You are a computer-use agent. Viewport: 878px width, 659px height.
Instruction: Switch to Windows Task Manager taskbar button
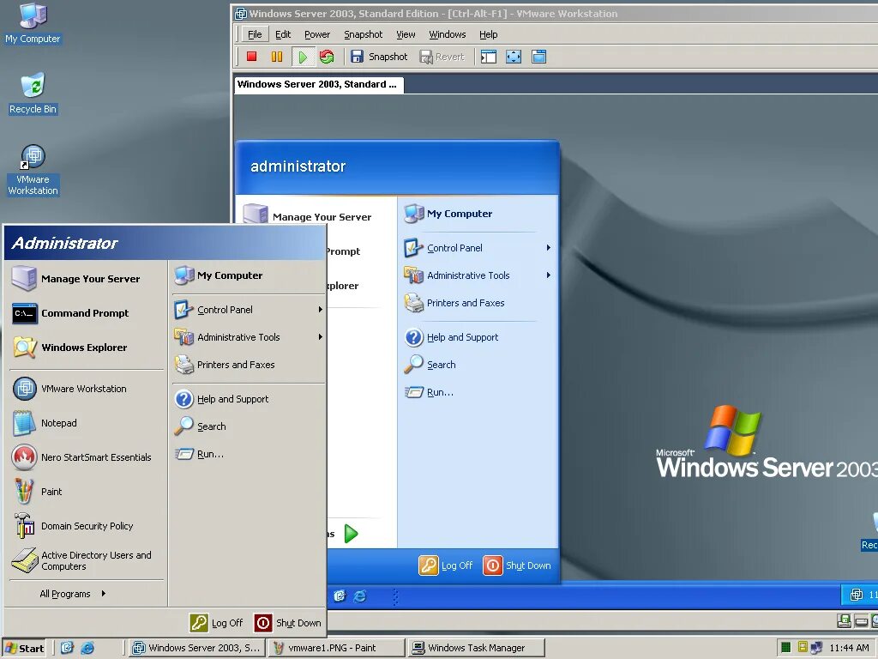tap(476, 648)
